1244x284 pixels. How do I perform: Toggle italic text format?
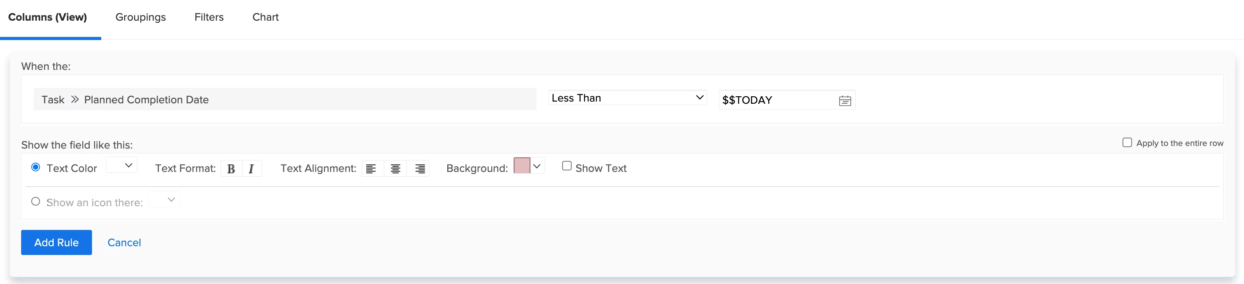(251, 169)
